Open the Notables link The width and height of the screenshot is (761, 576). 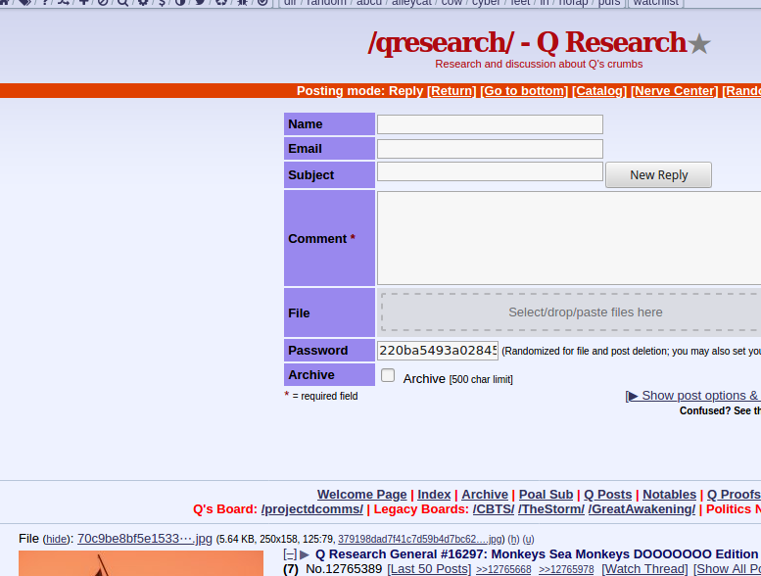coord(669,494)
